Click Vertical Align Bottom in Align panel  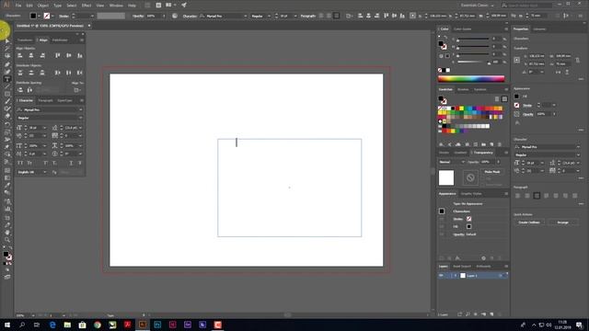[80, 55]
